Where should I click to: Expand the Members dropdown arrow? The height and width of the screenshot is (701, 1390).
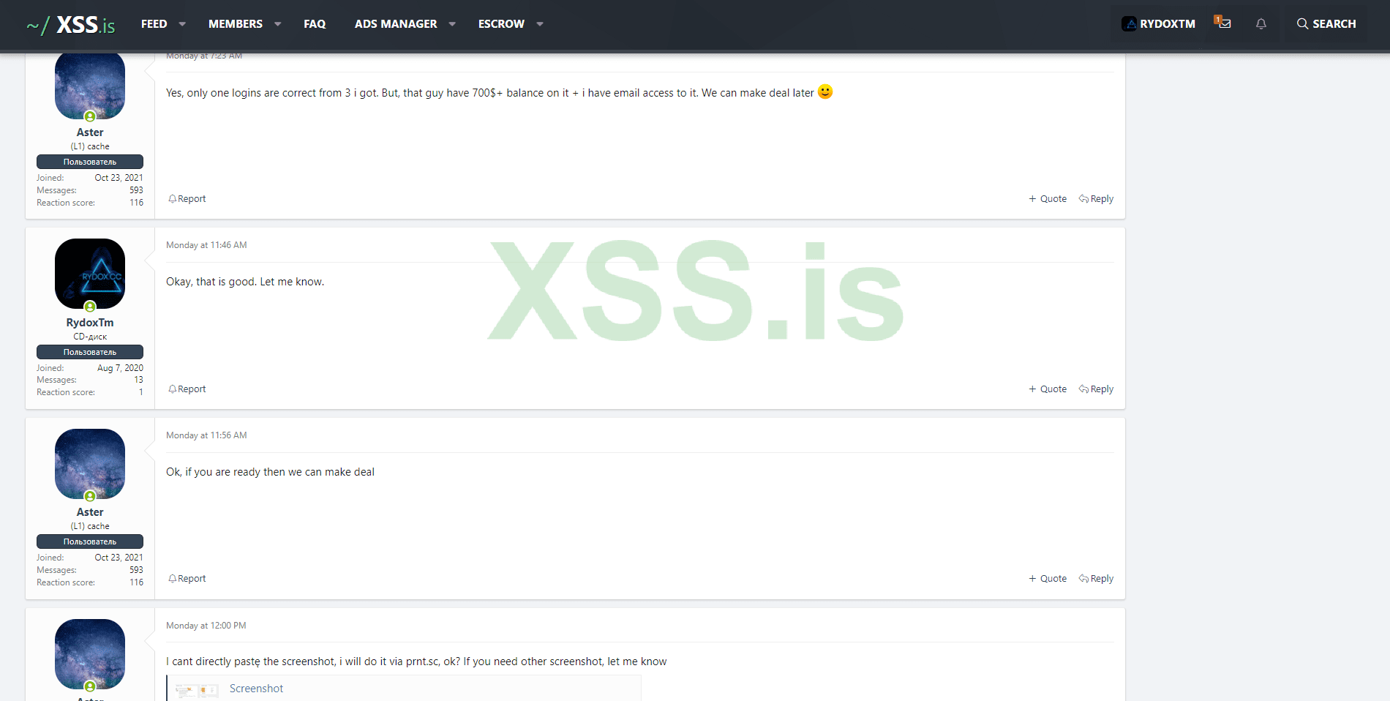tap(278, 24)
